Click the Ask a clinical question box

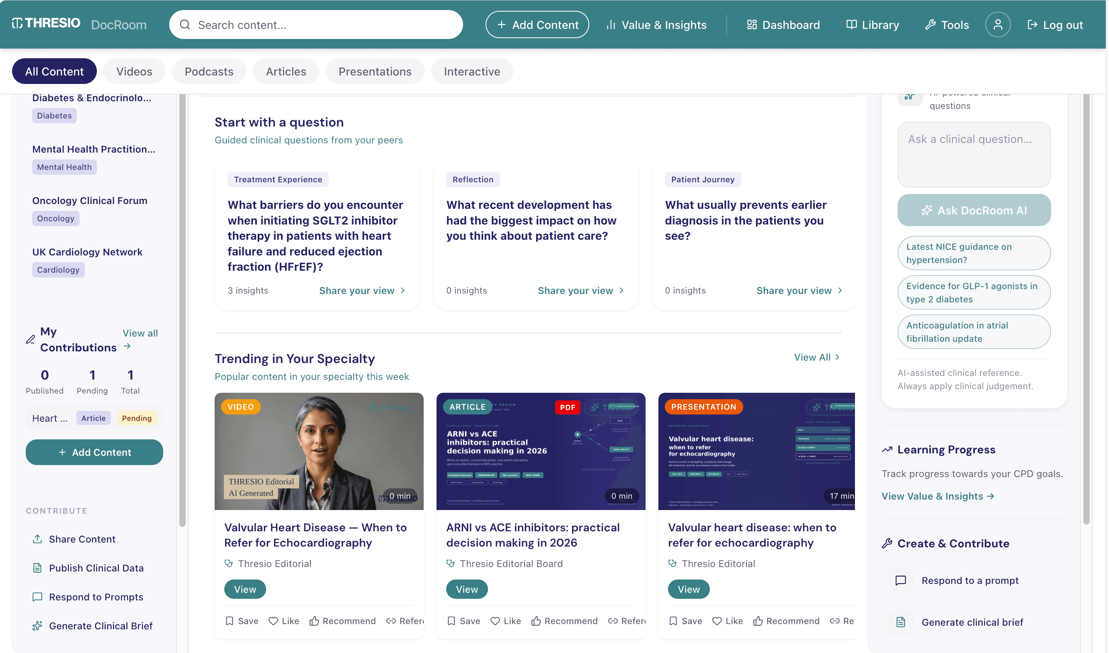tap(974, 155)
